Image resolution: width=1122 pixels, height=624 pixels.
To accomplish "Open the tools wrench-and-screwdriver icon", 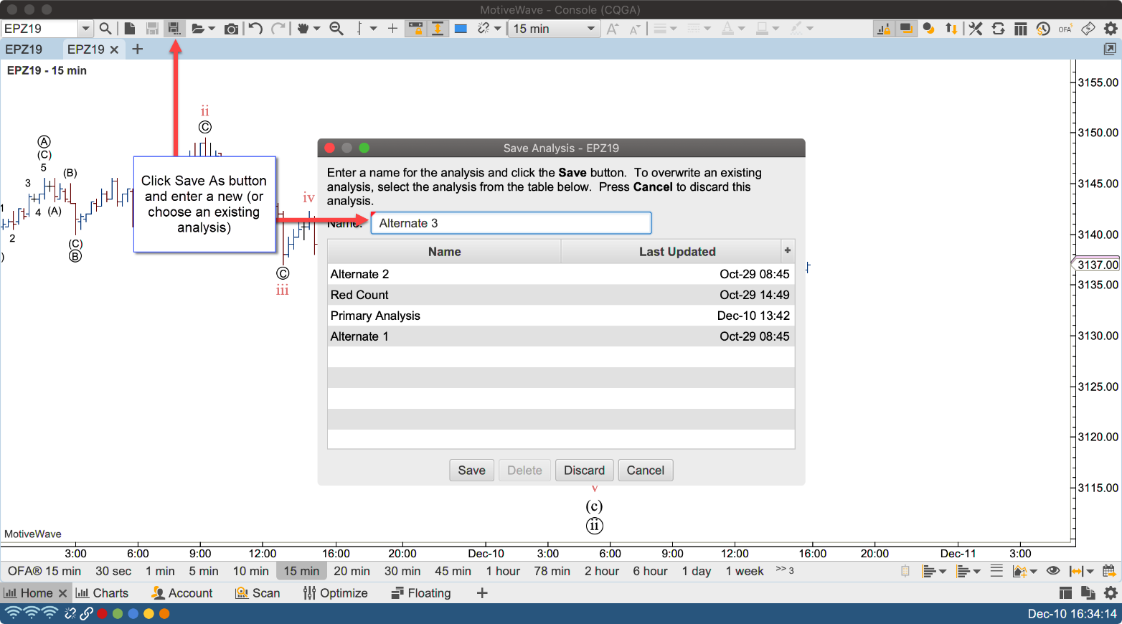I will [x=976, y=29].
